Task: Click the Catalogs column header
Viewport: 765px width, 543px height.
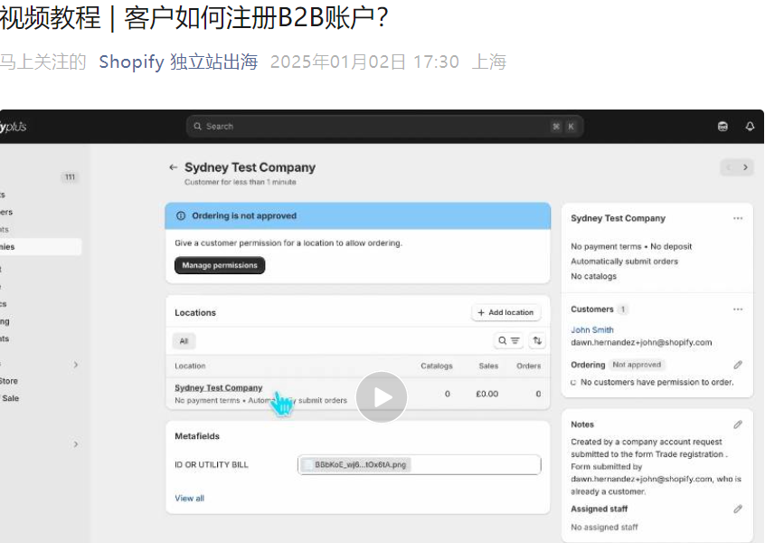Action: pyautogui.click(x=437, y=366)
